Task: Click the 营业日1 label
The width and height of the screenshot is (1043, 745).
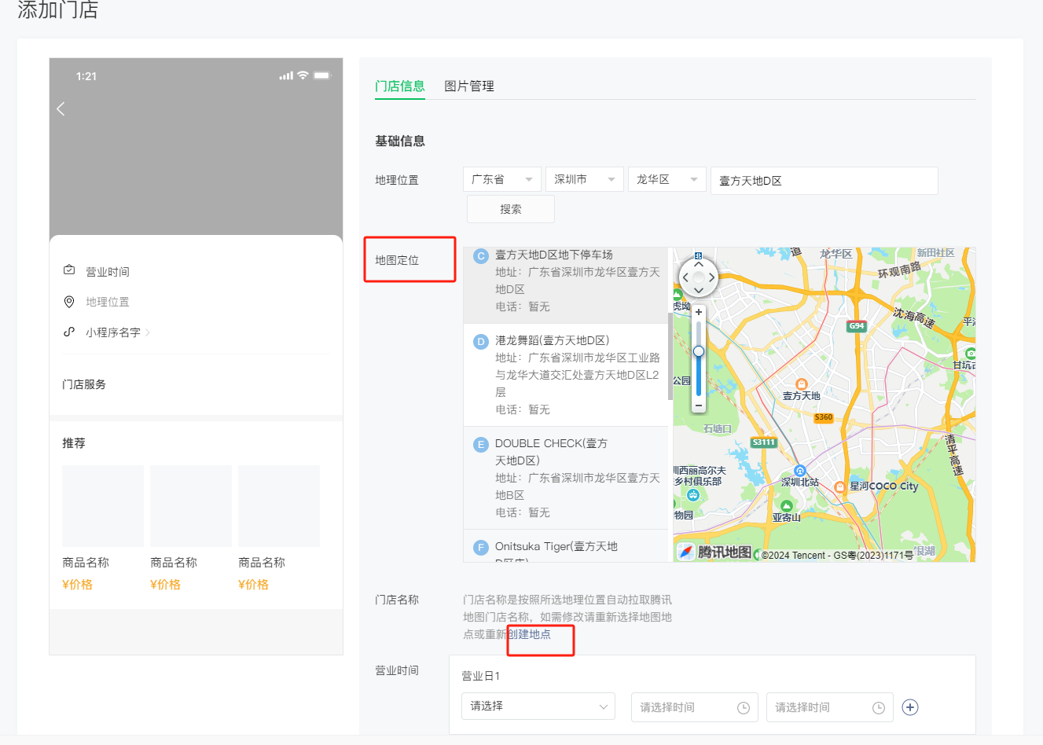Action: click(480, 676)
